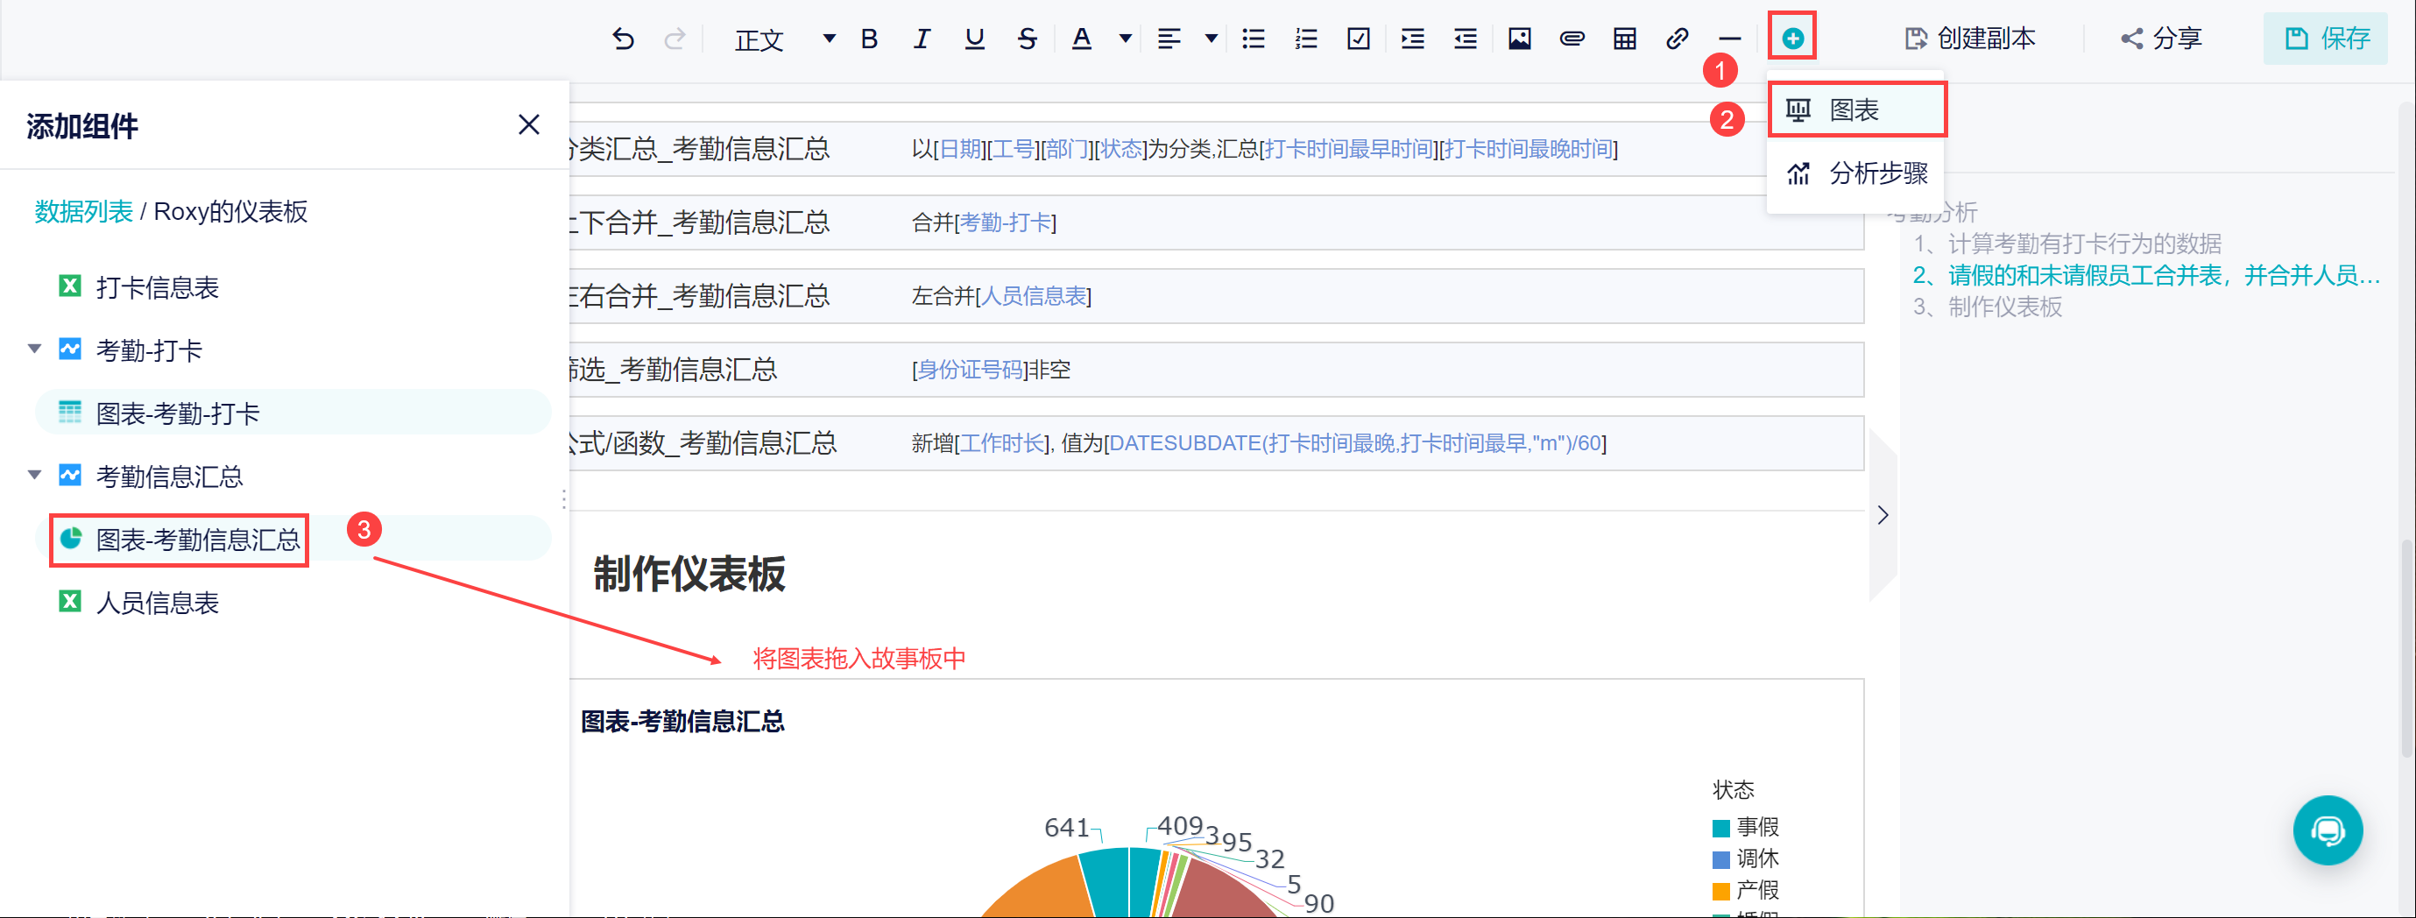
Task: Select 图表-考勤信息汇总 in the component list
Action: 293,540
